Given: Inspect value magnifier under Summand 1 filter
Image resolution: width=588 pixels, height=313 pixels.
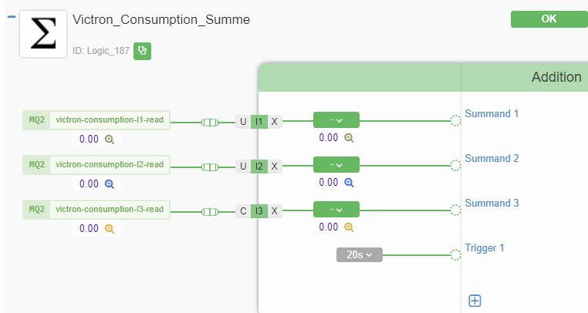Looking at the screenshot, I should coord(349,138).
